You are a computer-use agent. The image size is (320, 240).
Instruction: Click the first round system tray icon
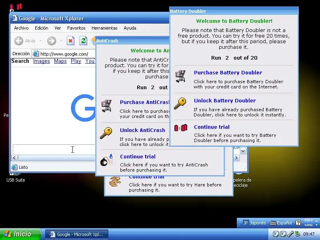[276, 234]
